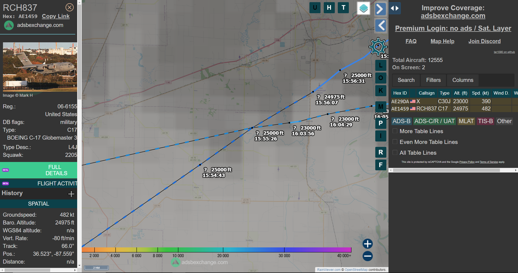Open RainViewer.com attribution link
The image size is (518, 273).
[329, 270]
